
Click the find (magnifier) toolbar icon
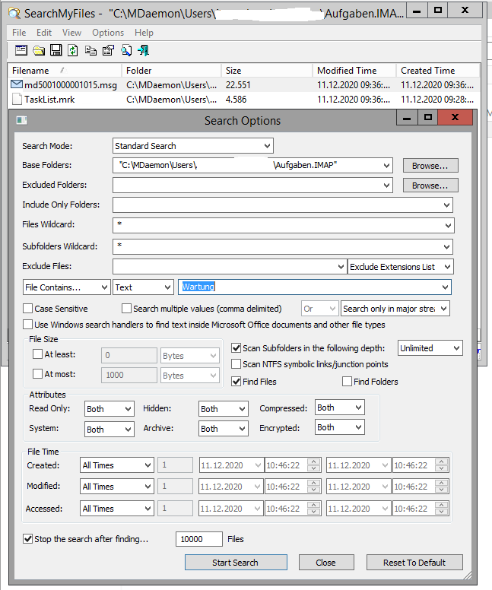click(x=126, y=50)
